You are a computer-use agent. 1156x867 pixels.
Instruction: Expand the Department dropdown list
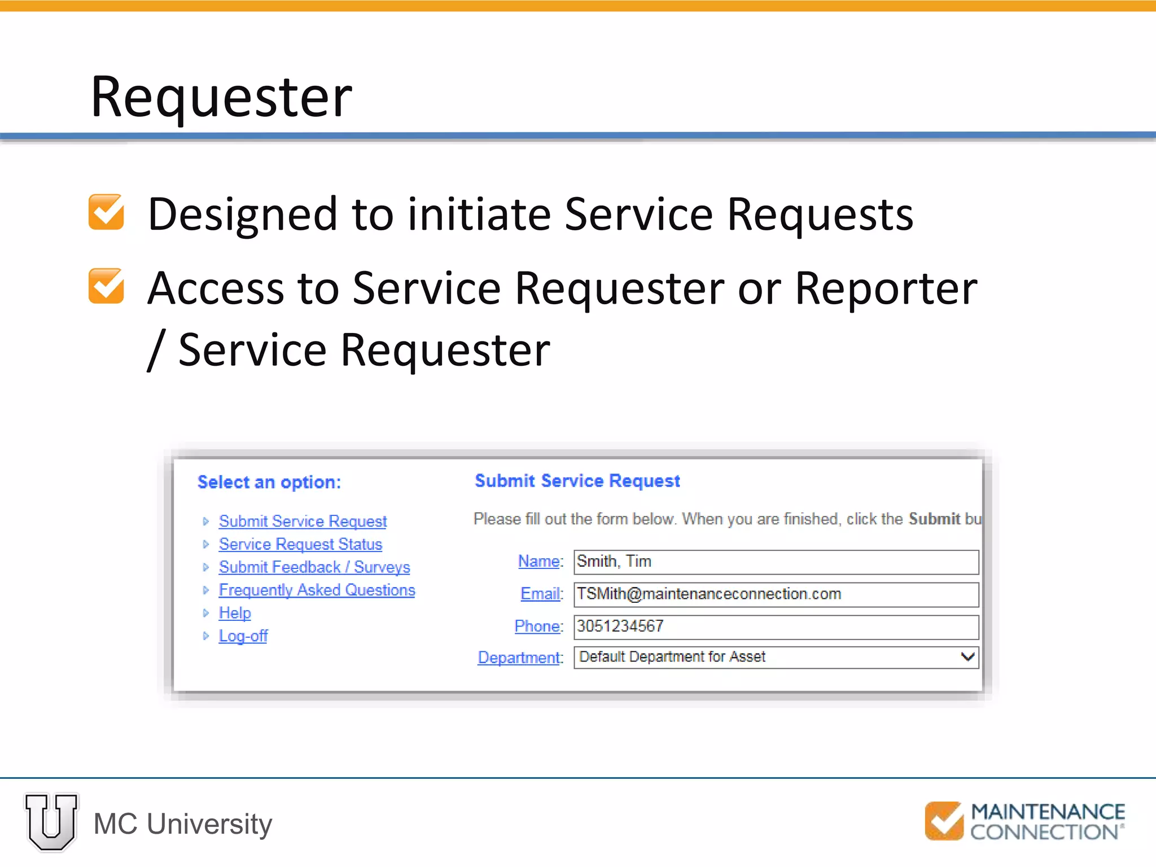pos(776,658)
